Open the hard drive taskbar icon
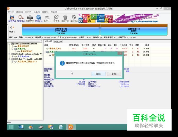178x137 pixels. pos(41,127)
